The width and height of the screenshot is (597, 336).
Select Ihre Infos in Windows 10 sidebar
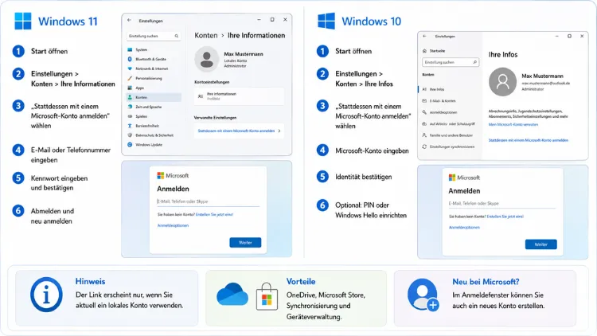(x=448, y=89)
